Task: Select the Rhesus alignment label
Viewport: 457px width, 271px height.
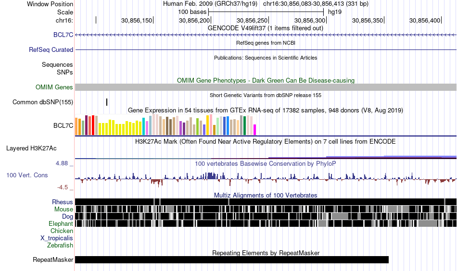Action: 63,202
